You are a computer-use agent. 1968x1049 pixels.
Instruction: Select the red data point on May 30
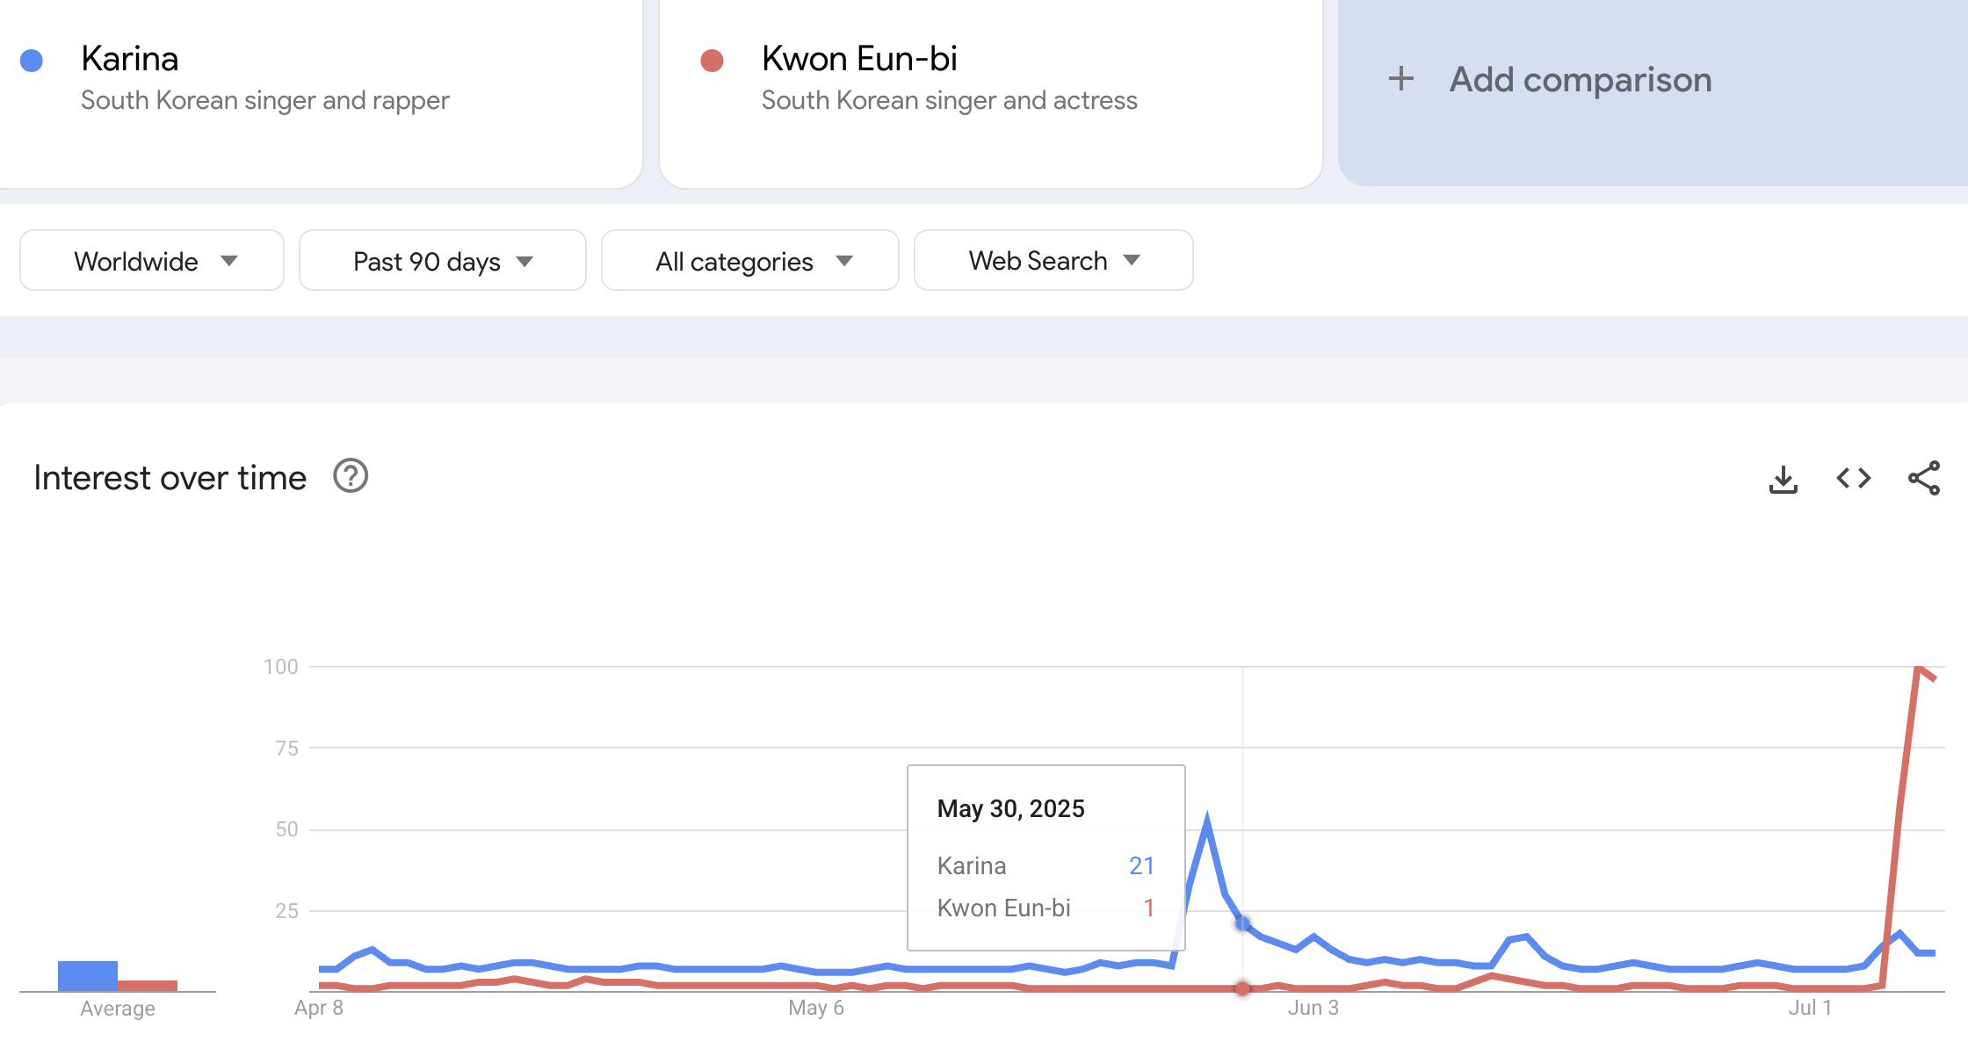click(x=1242, y=988)
